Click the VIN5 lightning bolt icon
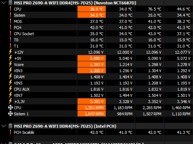This screenshot has width=193, height=144. point(11,83)
